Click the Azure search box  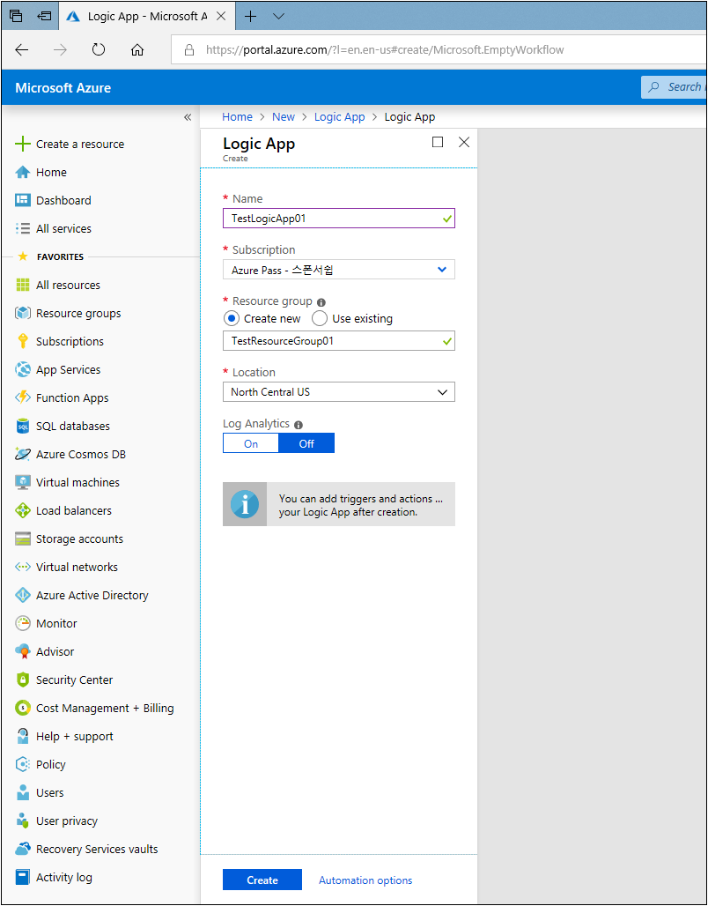coord(674,87)
